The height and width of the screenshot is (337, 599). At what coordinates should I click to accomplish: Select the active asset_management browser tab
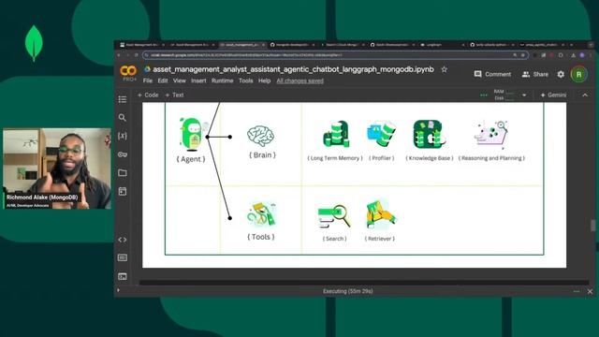point(242,45)
